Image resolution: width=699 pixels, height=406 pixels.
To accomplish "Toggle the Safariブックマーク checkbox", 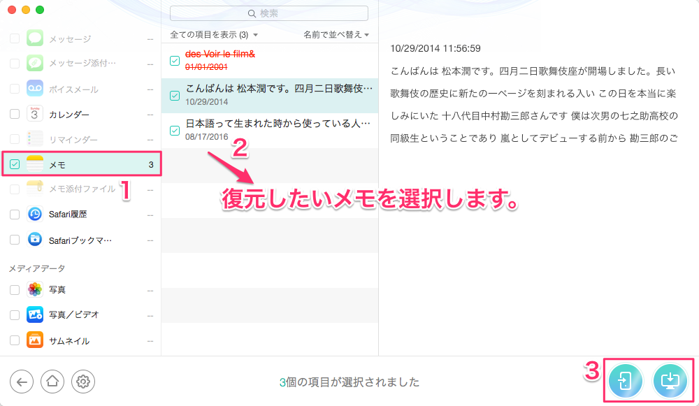I will (x=15, y=240).
